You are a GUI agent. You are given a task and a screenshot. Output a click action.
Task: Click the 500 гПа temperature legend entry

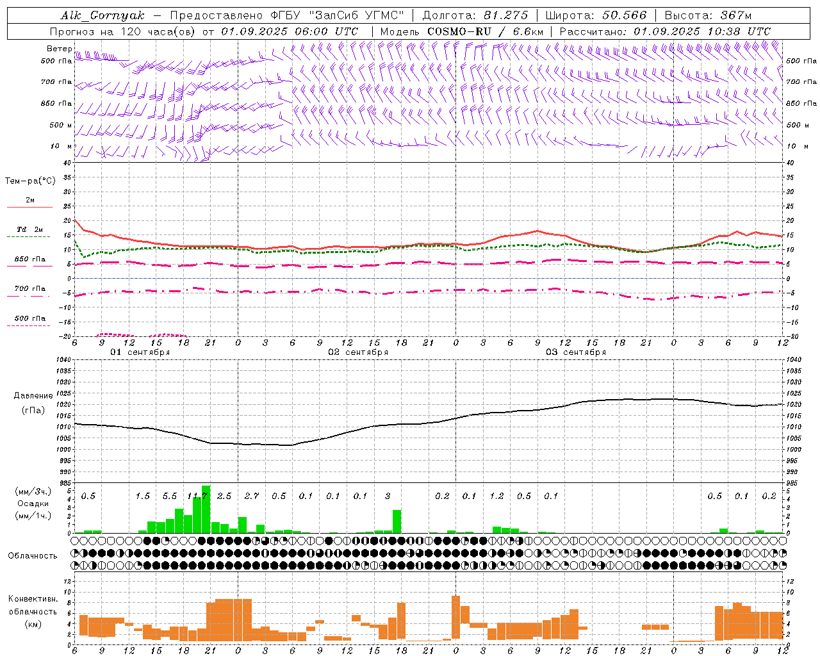pyautogui.click(x=30, y=318)
